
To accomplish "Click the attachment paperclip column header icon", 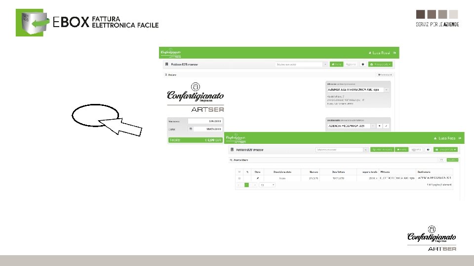I will click(247, 172).
